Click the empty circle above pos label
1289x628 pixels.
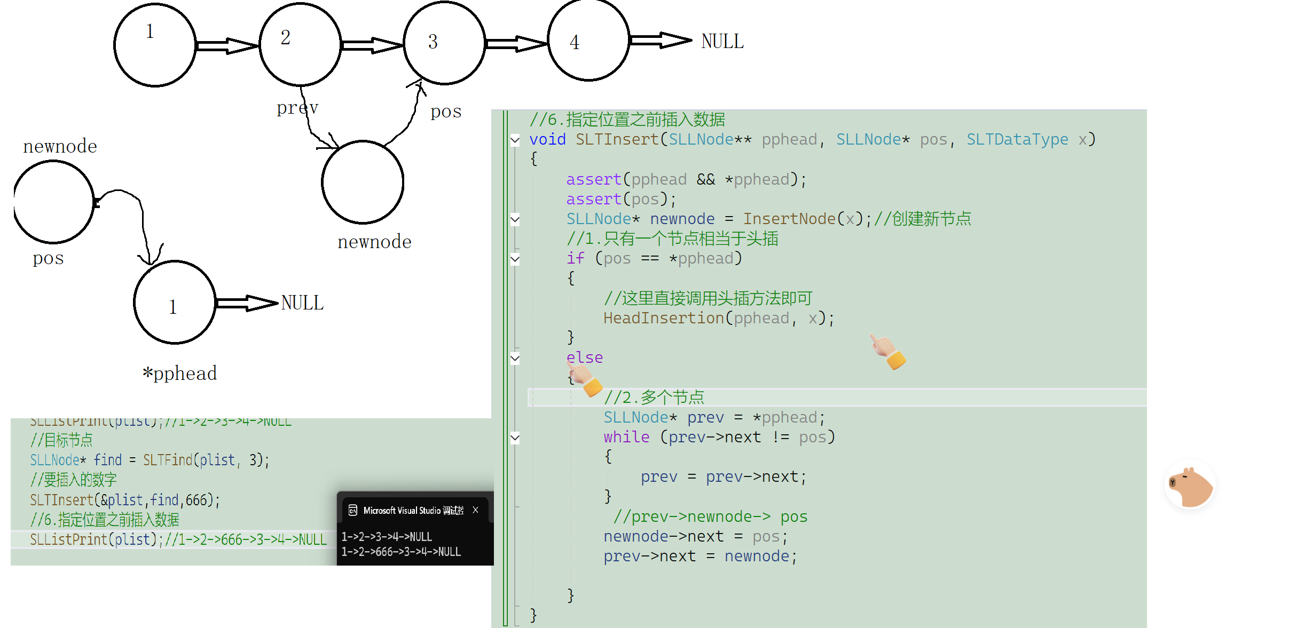53,202
